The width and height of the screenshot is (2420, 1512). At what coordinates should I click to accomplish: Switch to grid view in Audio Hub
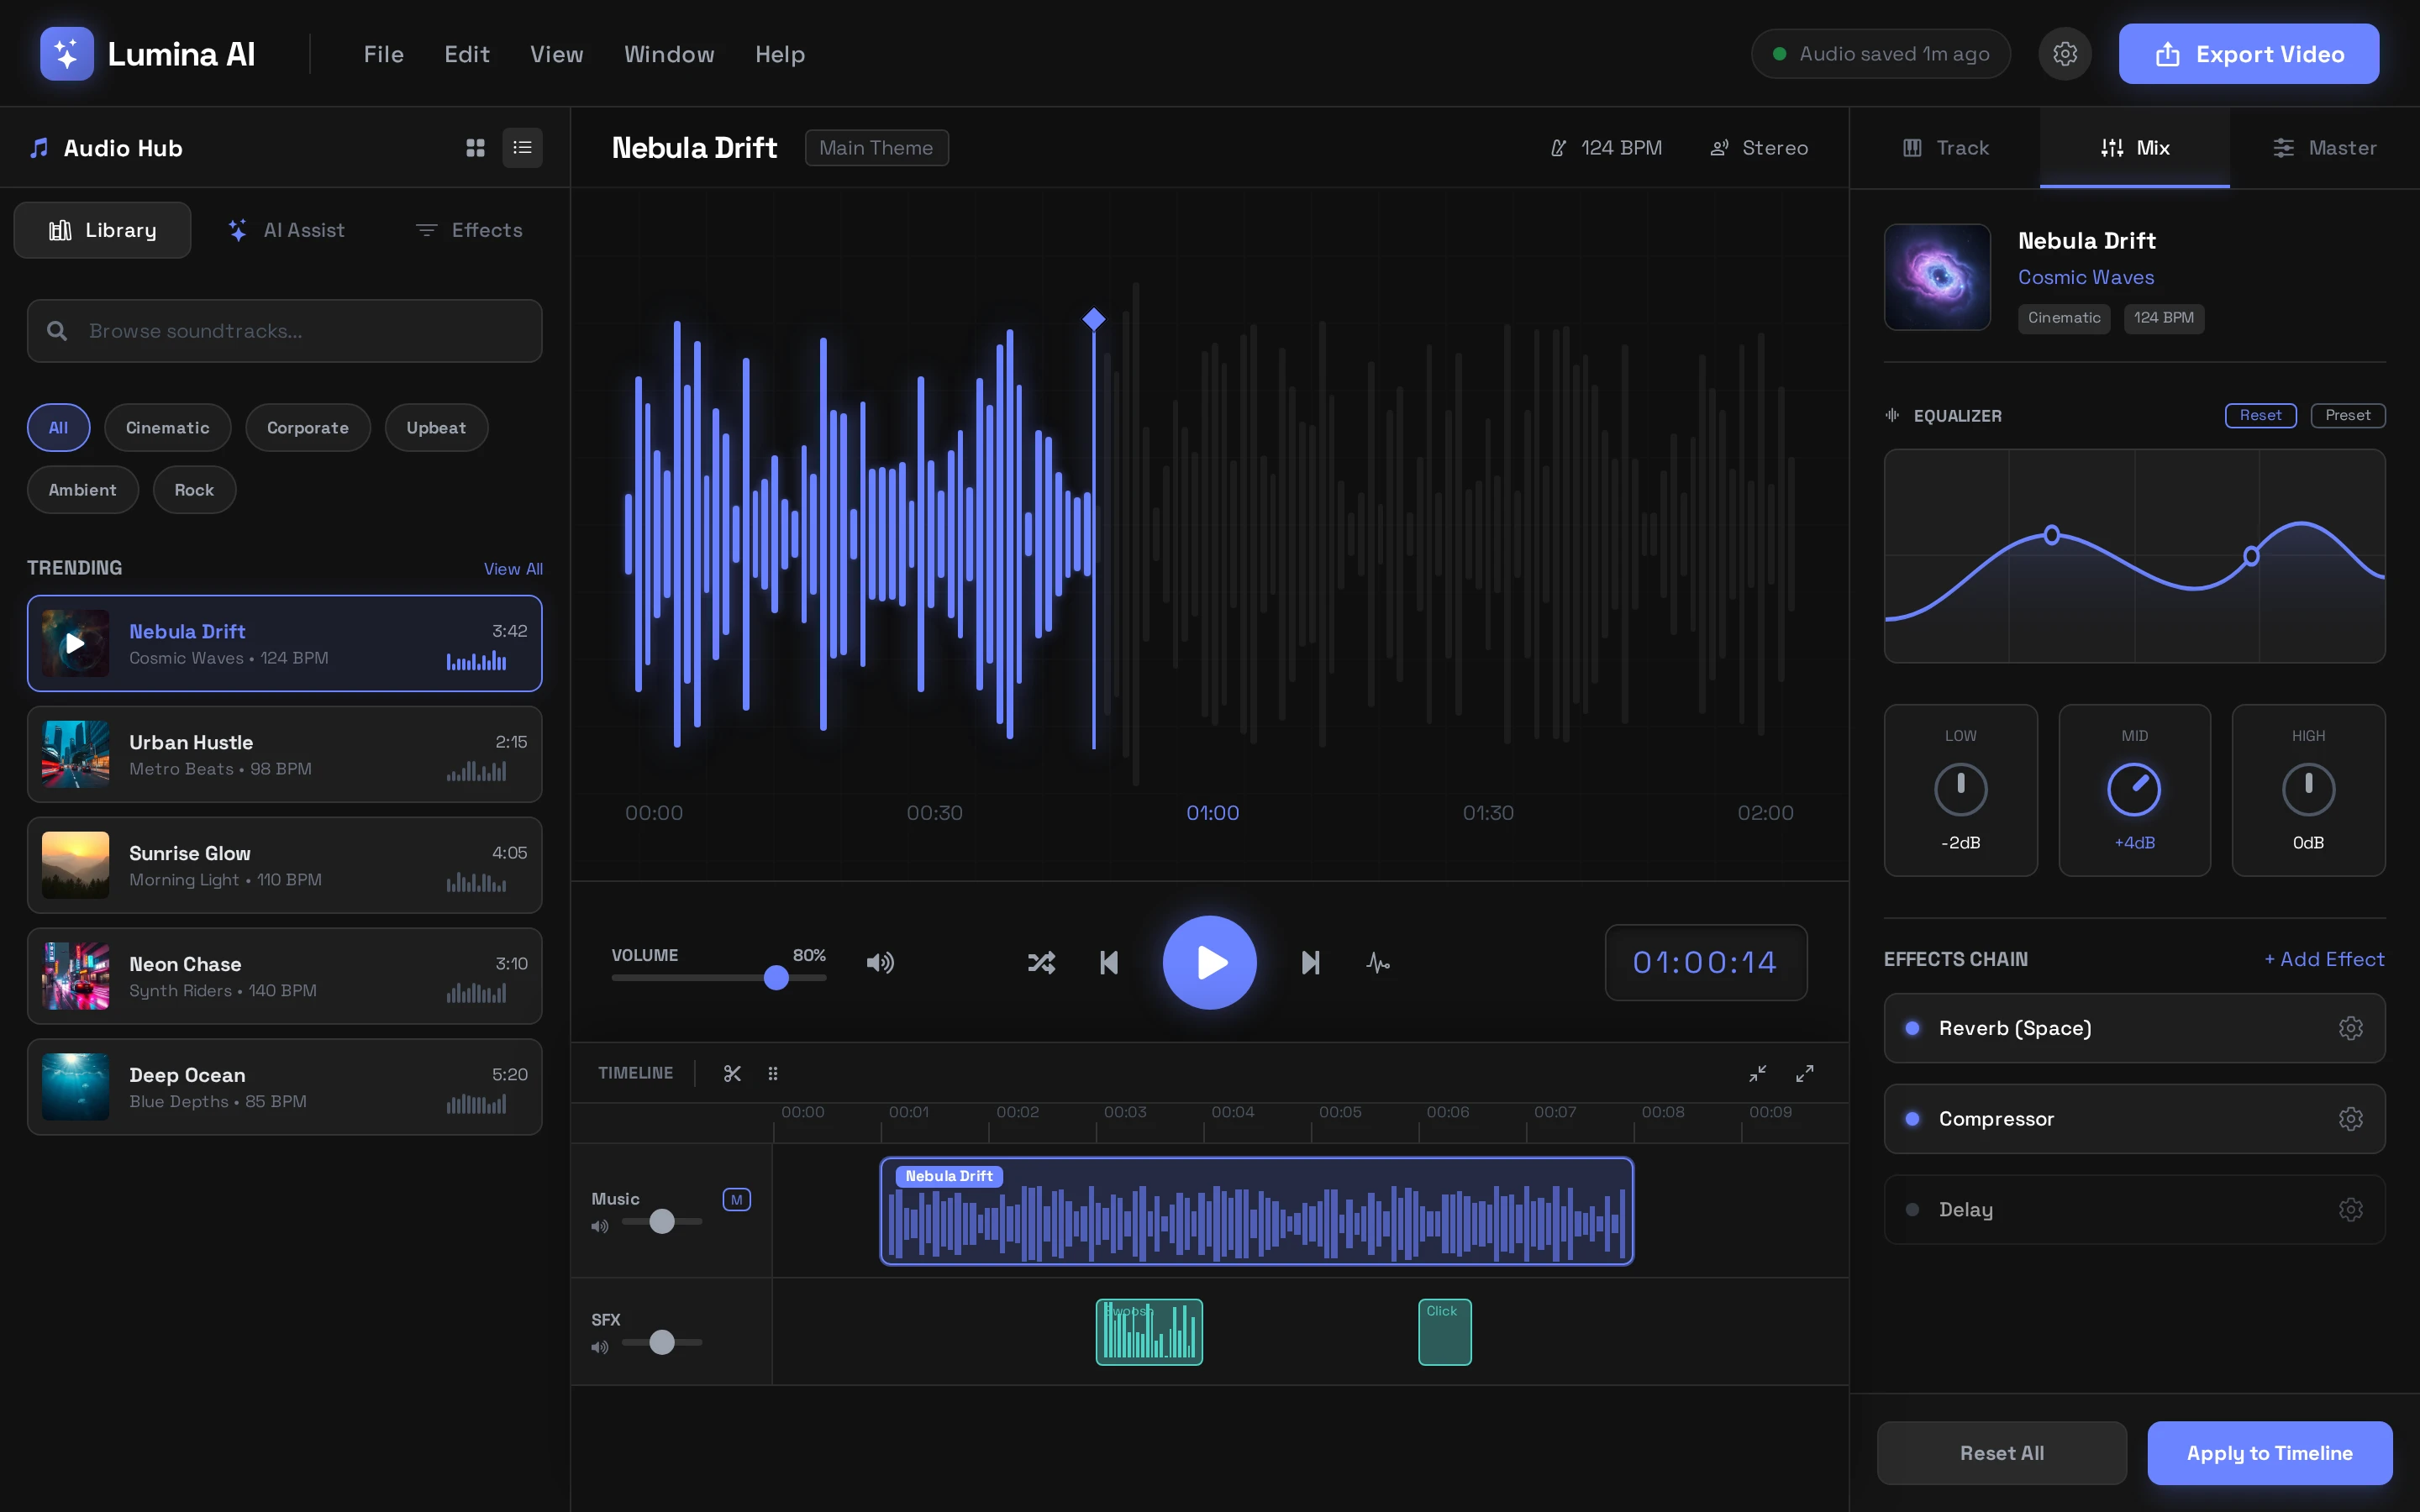475,148
